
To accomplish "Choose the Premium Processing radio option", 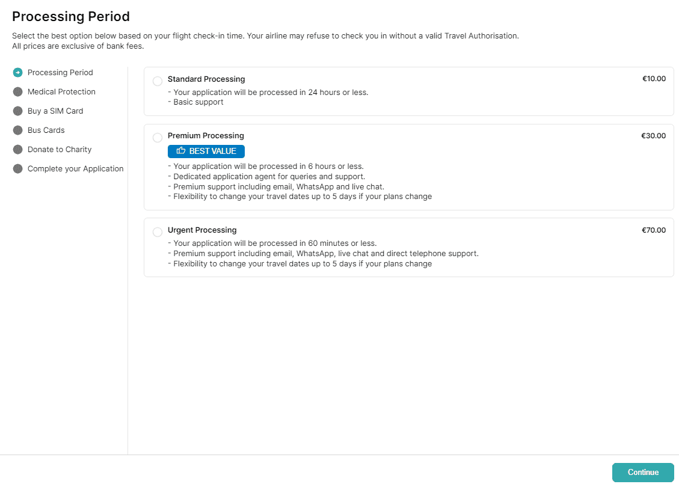I will click(158, 138).
